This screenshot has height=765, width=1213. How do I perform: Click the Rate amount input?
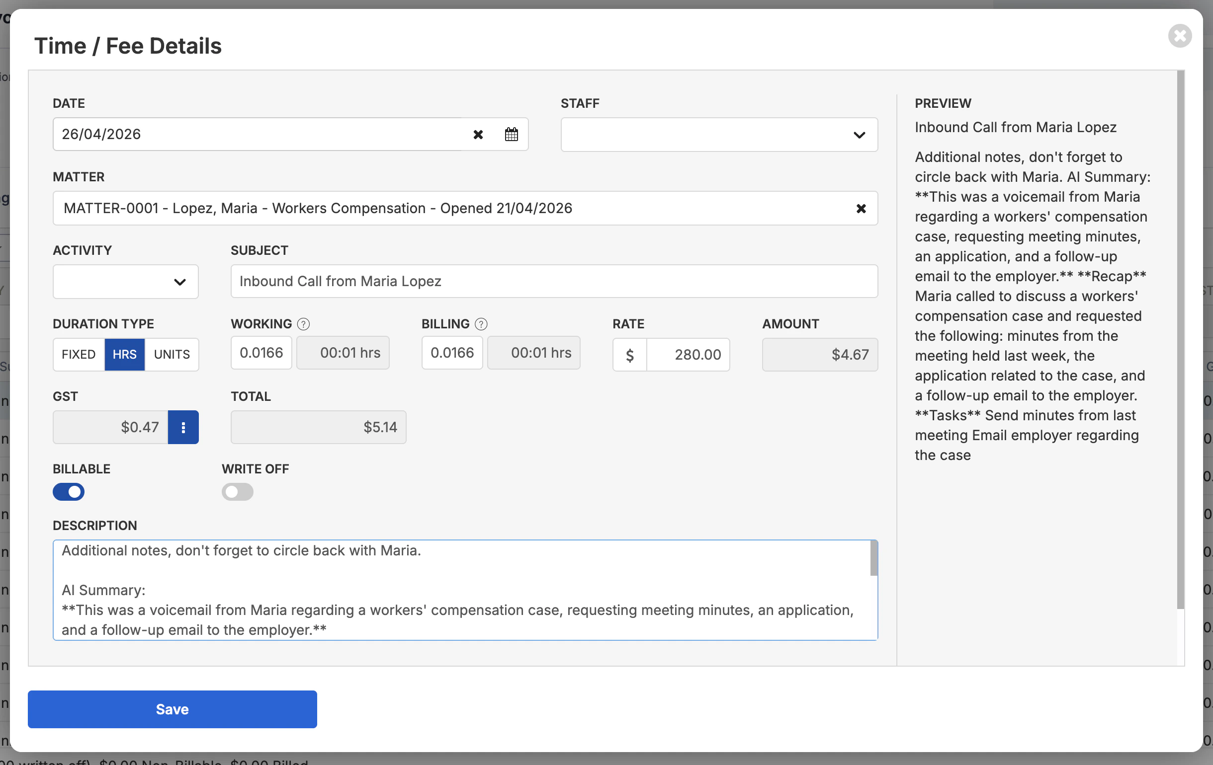point(688,355)
